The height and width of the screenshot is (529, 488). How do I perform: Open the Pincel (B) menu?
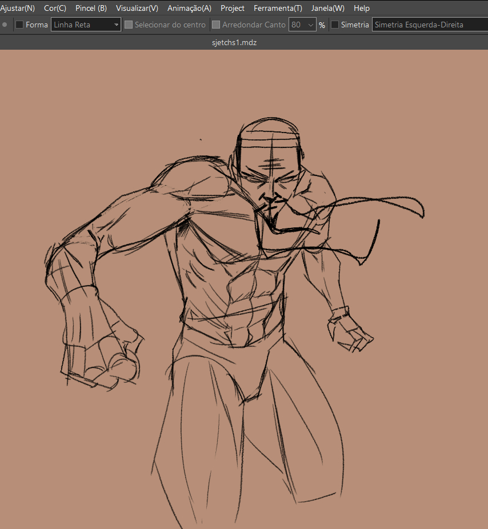point(91,8)
